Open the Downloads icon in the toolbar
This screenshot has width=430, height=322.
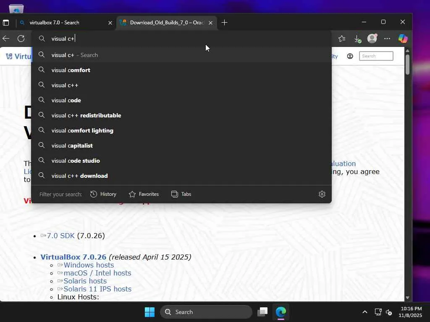pyautogui.click(x=357, y=39)
